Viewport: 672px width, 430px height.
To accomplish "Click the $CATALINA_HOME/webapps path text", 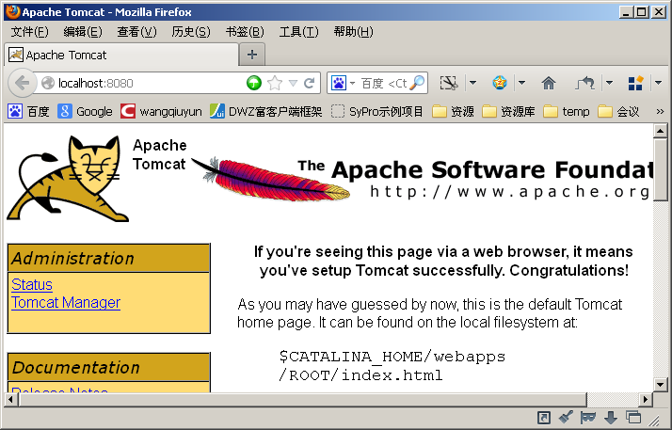I will [x=392, y=357].
